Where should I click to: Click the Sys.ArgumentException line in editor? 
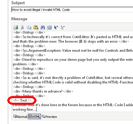tap(73, 51)
